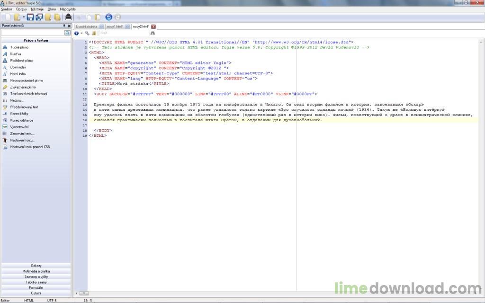Select Zvýrazněné písmo tool
Viewport: 485px width, 303px height.
coord(23,87)
